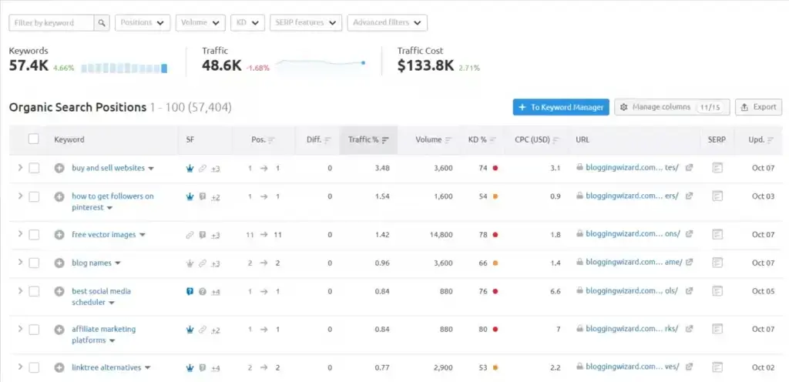This screenshot has width=789, height=382.
Task: Open external link for 'free vector images' URL
Action: coord(690,233)
